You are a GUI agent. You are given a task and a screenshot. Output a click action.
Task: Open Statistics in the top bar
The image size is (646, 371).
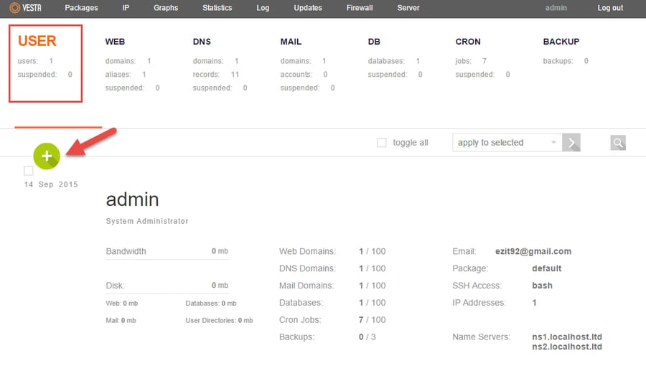click(x=217, y=8)
